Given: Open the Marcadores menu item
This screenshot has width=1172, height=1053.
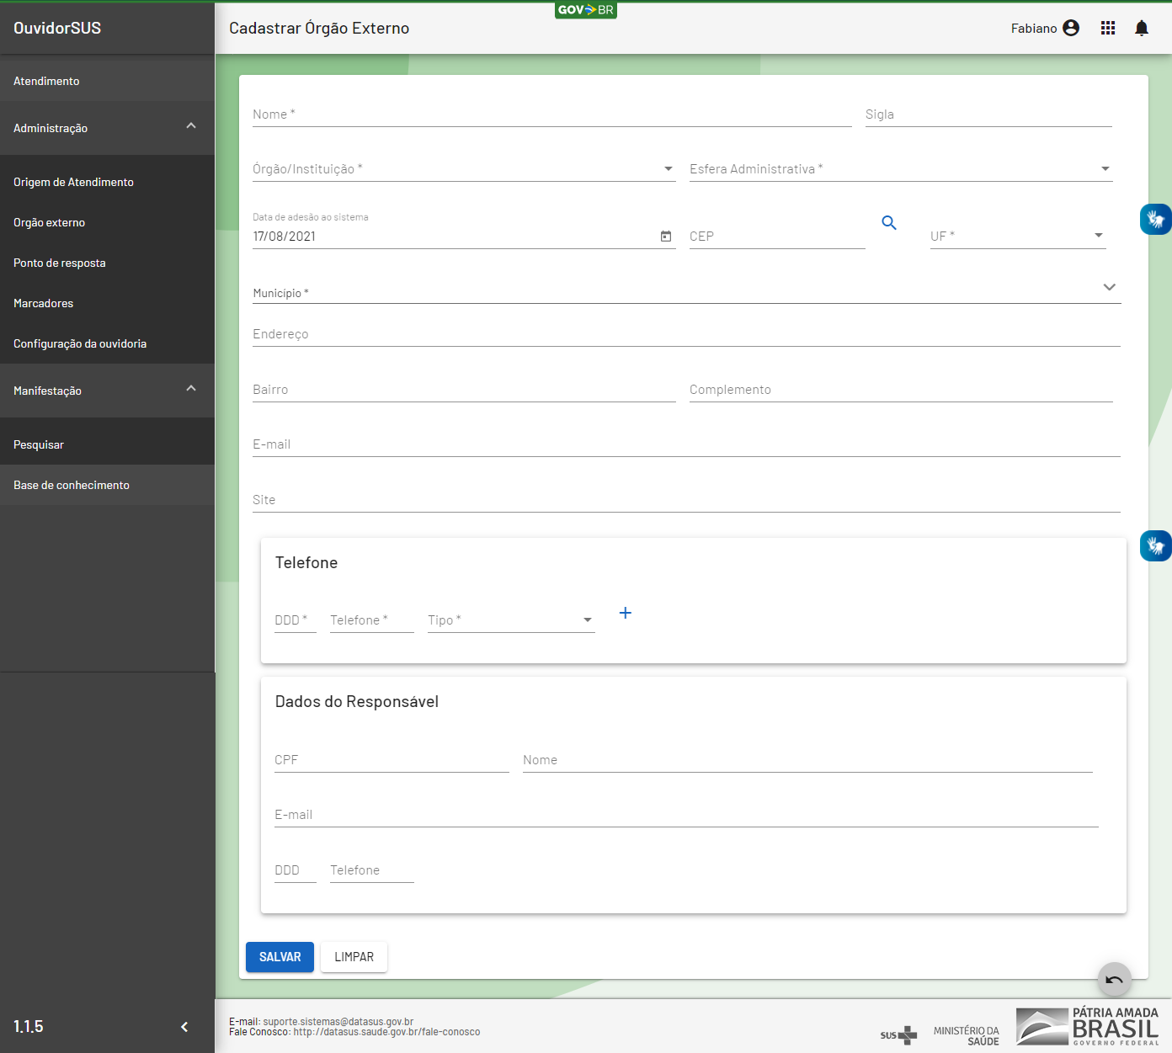Looking at the screenshot, I should tap(44, 303).
